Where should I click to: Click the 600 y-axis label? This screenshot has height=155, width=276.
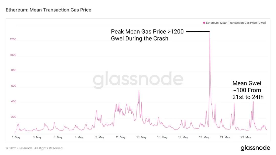pyautogui.click(x=14, y=86)
